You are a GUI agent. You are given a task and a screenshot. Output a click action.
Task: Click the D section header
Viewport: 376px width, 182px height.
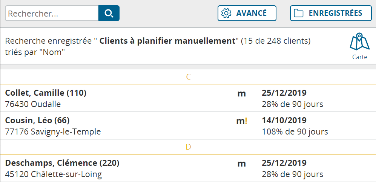click(188, 147)
